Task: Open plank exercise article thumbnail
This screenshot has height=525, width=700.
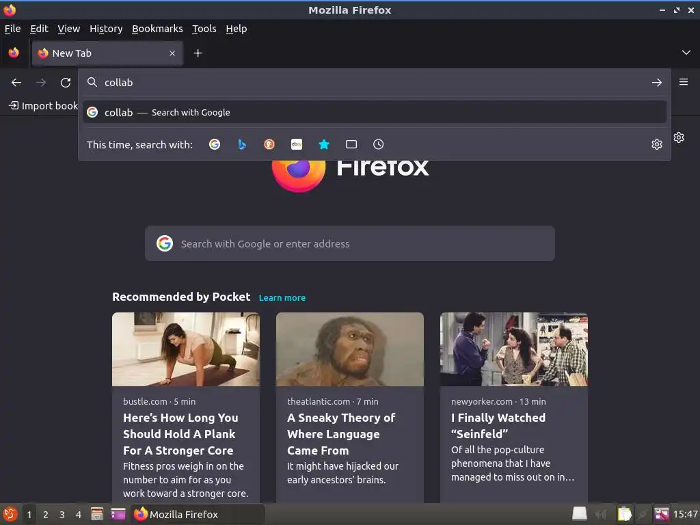Action: tap(186, 349)
